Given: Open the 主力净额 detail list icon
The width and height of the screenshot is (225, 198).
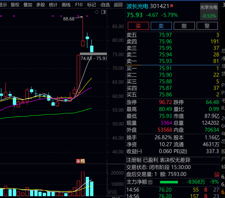Looking at the screenshot, I should pyautogui.click(x=150, y=182).
